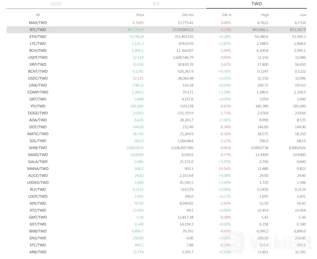Open the USDT/TWD trading pair
The image size is (317, 259).
tap(38, 58)
